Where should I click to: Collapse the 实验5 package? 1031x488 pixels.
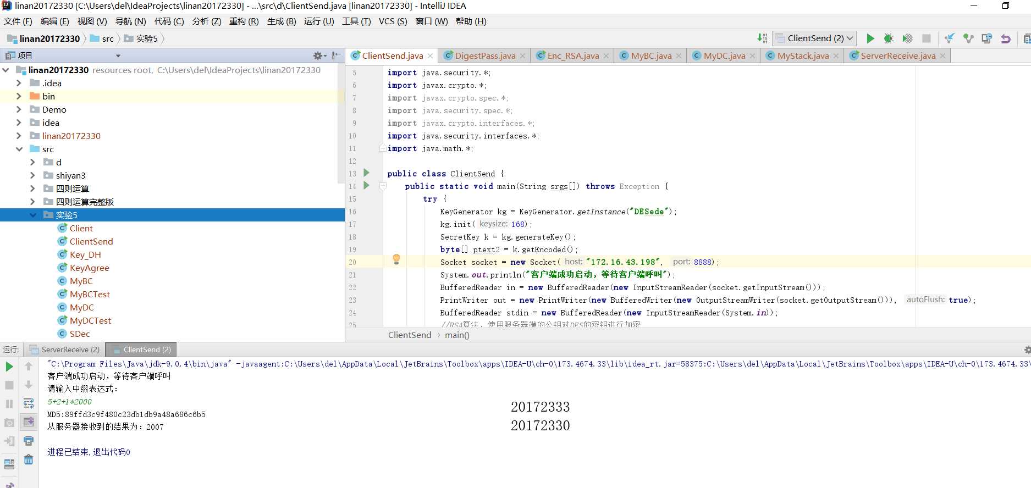point(32,215)
